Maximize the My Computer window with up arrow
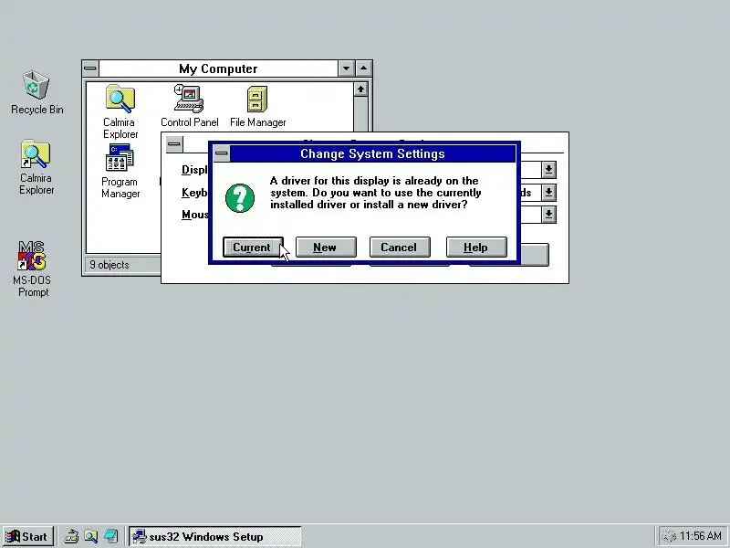Image resolution: width=730 pixels, height=548 pixels. coord(363,68)
